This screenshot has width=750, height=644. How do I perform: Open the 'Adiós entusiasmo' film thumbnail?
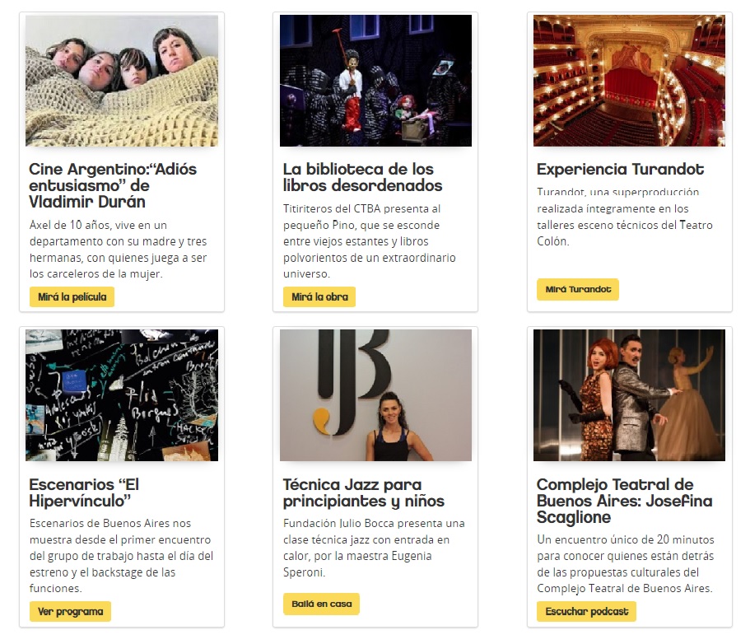pos(122,81)
